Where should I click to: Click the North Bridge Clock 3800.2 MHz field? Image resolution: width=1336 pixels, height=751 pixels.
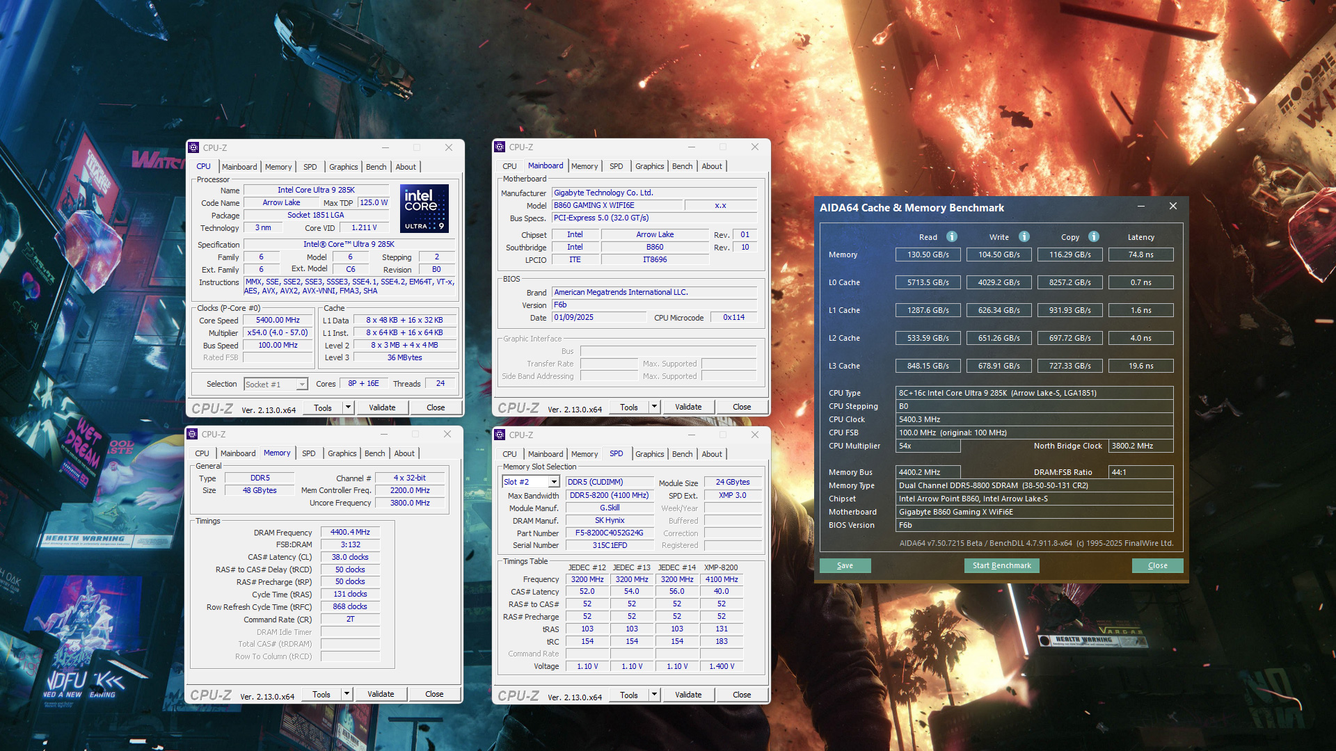click(x=1141, y=446)
